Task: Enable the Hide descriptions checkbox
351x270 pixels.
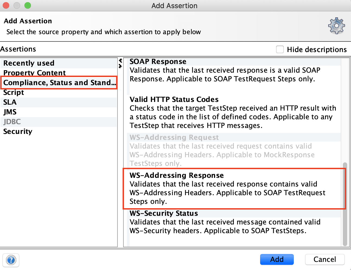Action: tap(280, 49)
